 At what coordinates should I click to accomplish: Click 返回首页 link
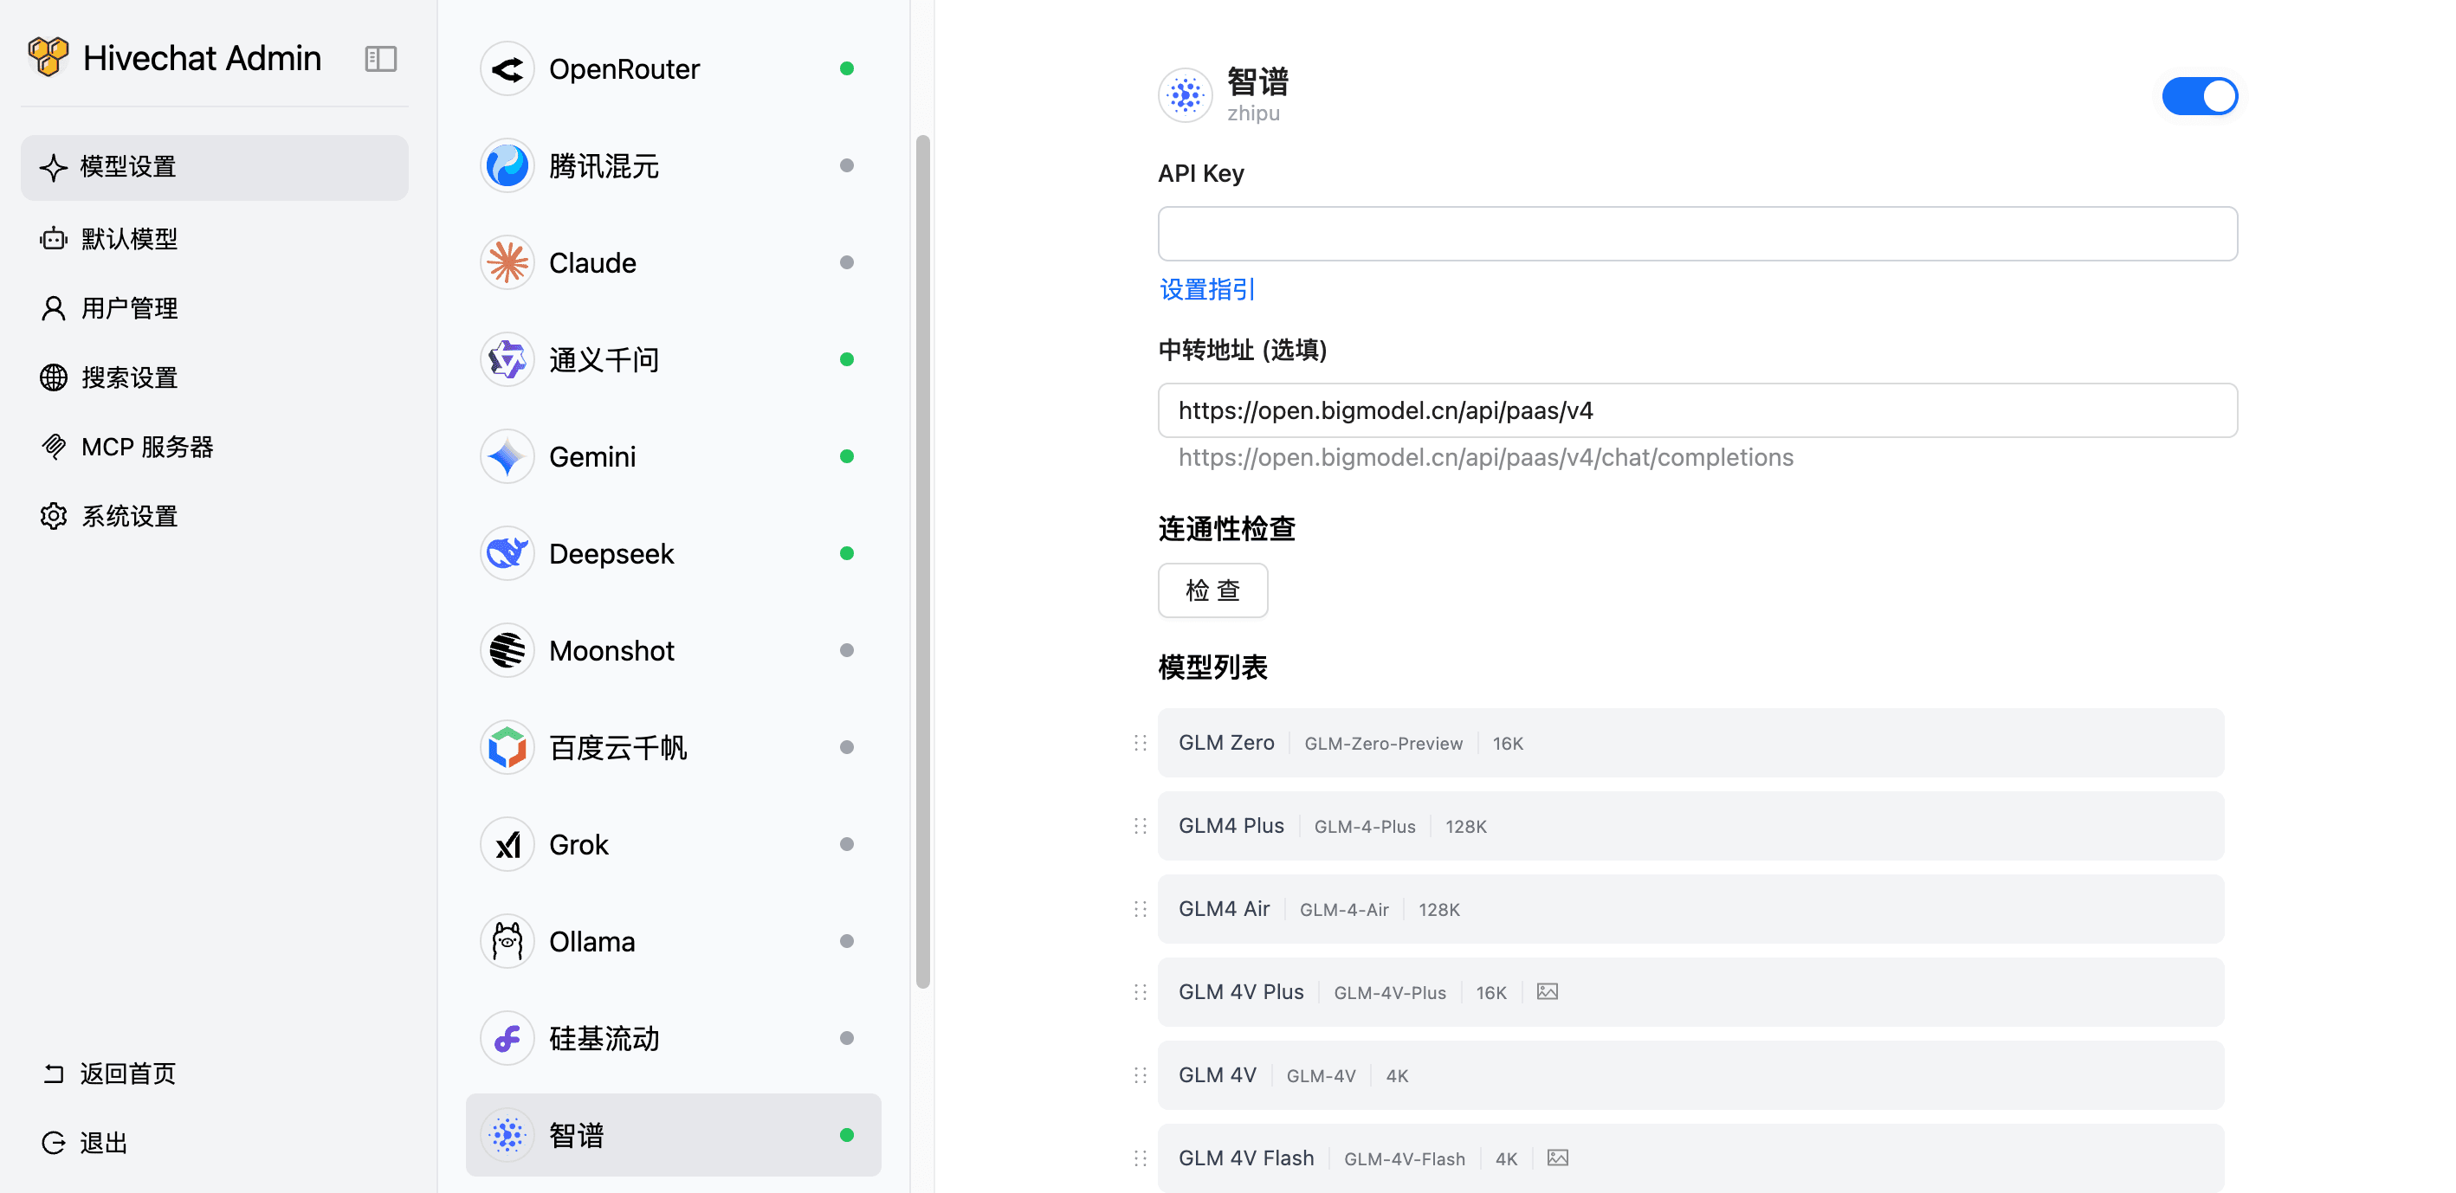[x=109, y=1073]
